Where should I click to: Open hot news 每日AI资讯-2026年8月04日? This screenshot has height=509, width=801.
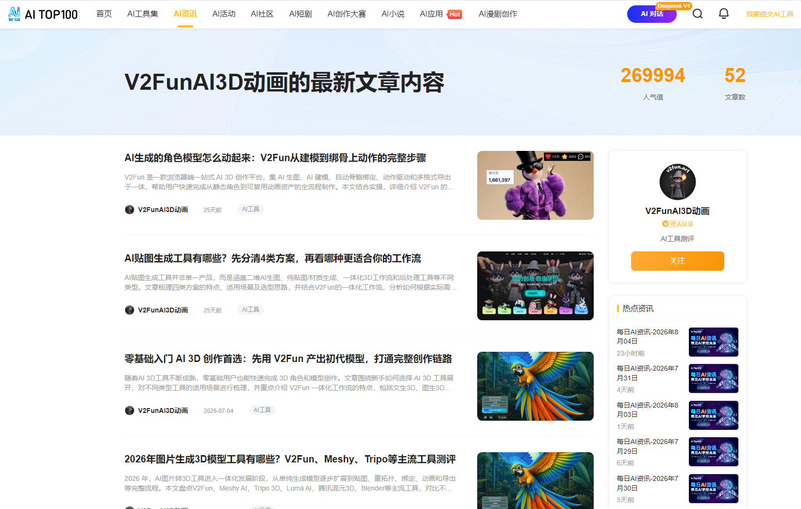tap(648, 337)
